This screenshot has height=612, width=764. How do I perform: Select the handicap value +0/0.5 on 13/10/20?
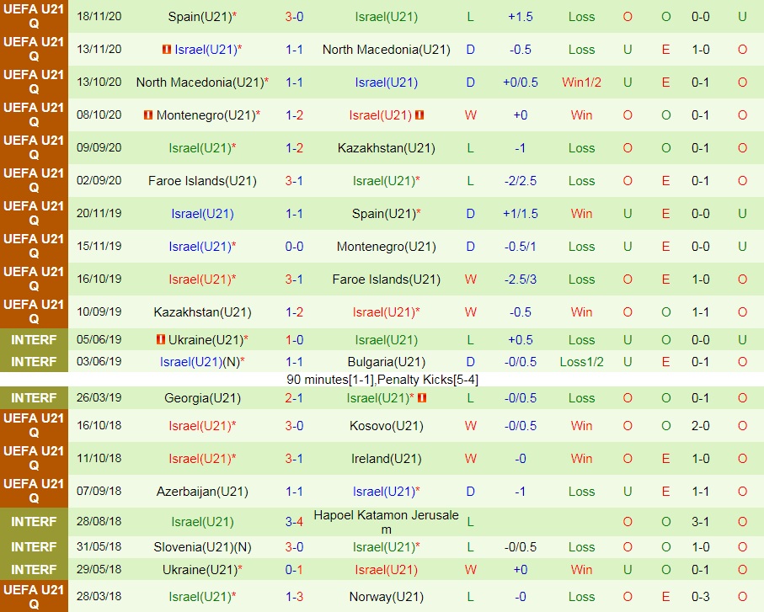point(521,82)
